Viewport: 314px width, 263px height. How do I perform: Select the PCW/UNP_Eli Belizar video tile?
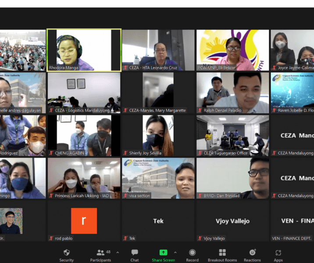coord(232,50)
